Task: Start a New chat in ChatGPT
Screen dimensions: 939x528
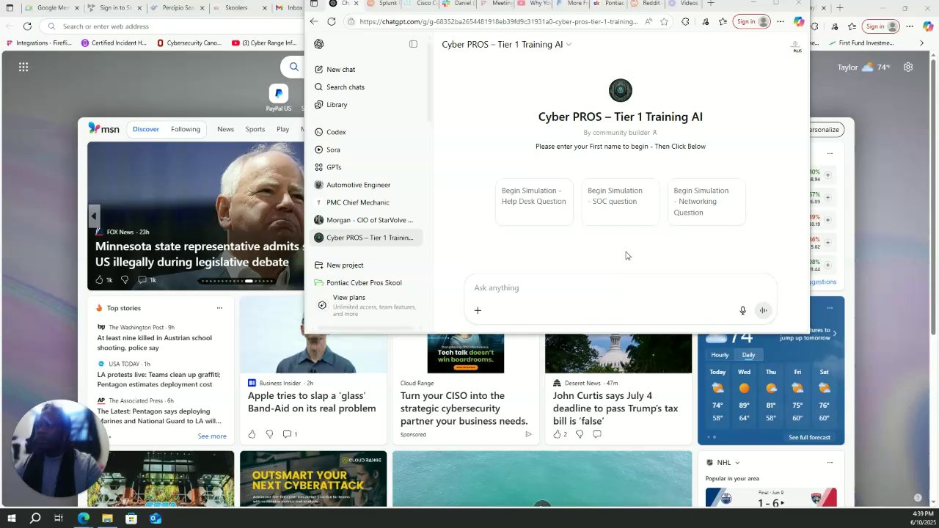Action: pos(340,70)
